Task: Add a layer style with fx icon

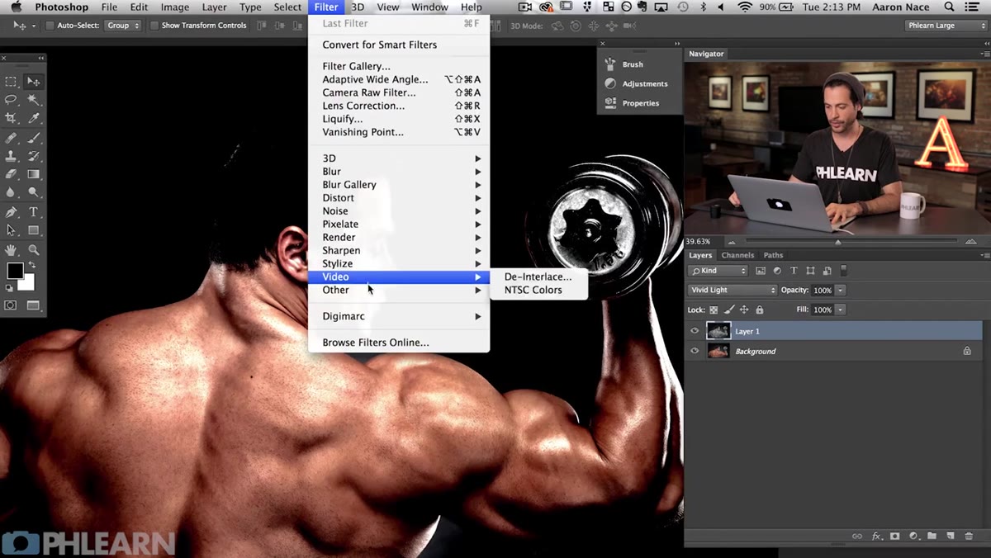Action: pos(877,536)
